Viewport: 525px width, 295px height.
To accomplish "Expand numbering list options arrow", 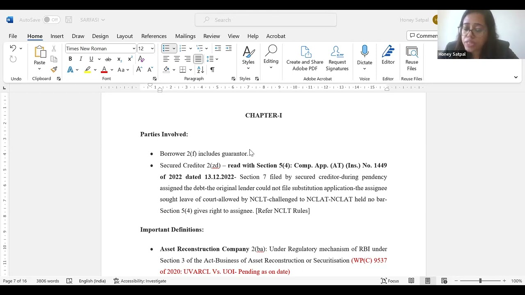I will coord(190,48).
